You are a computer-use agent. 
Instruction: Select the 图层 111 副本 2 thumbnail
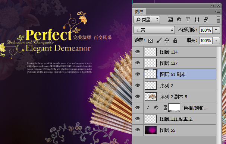click(151, 119)
